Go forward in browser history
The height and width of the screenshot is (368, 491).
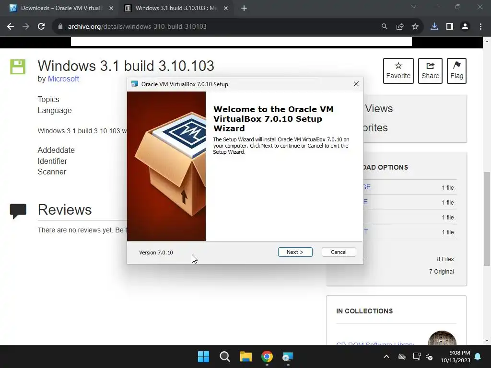pos(26,26)
